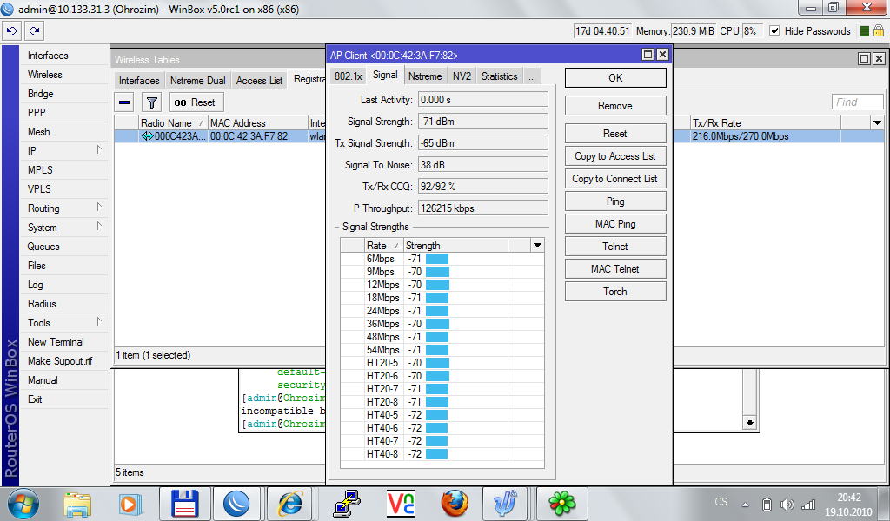Image resolution: width=890 pixels, height=521 pixels.
Task: Open the filter funnel icon in Wireless Tables
Action: coord(151,102)
